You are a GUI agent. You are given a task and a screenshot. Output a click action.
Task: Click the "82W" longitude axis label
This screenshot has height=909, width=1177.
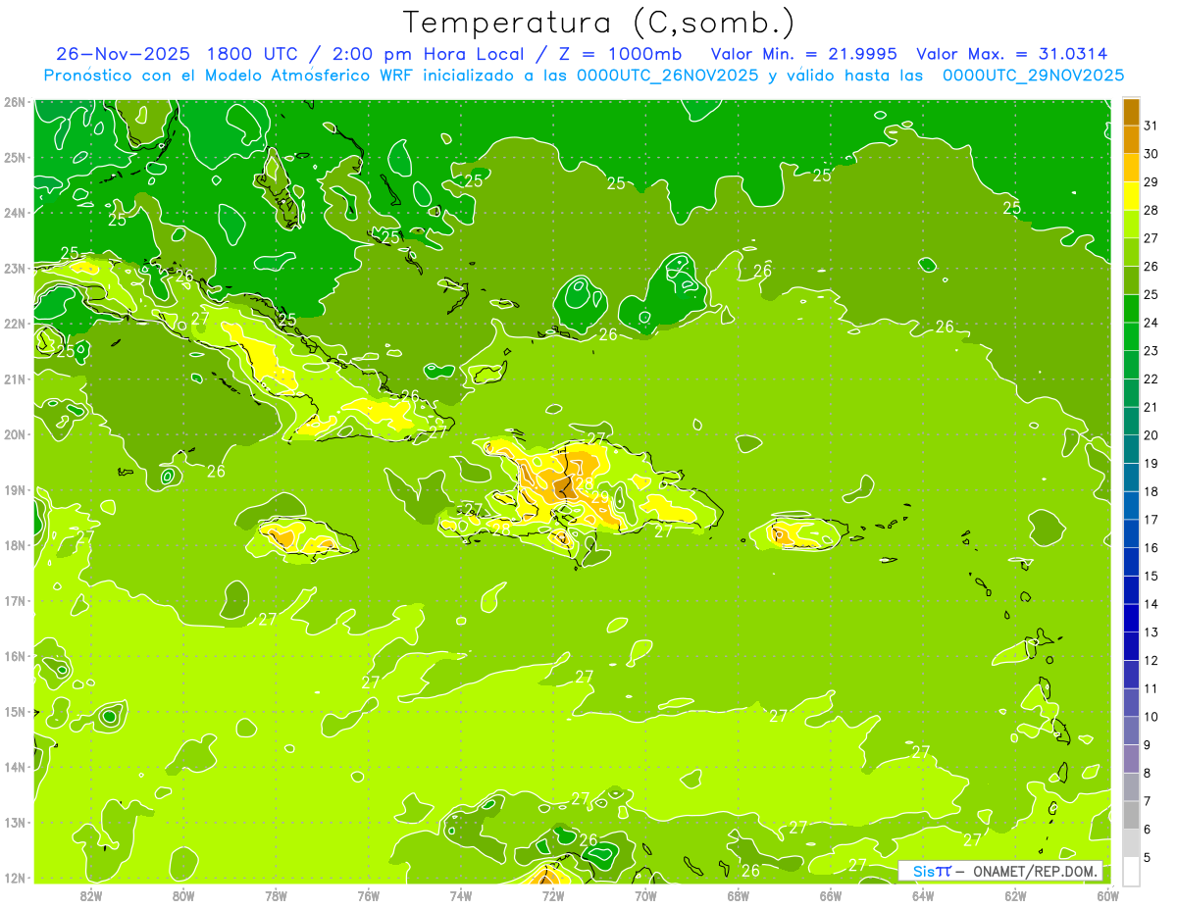coord(91,895)
